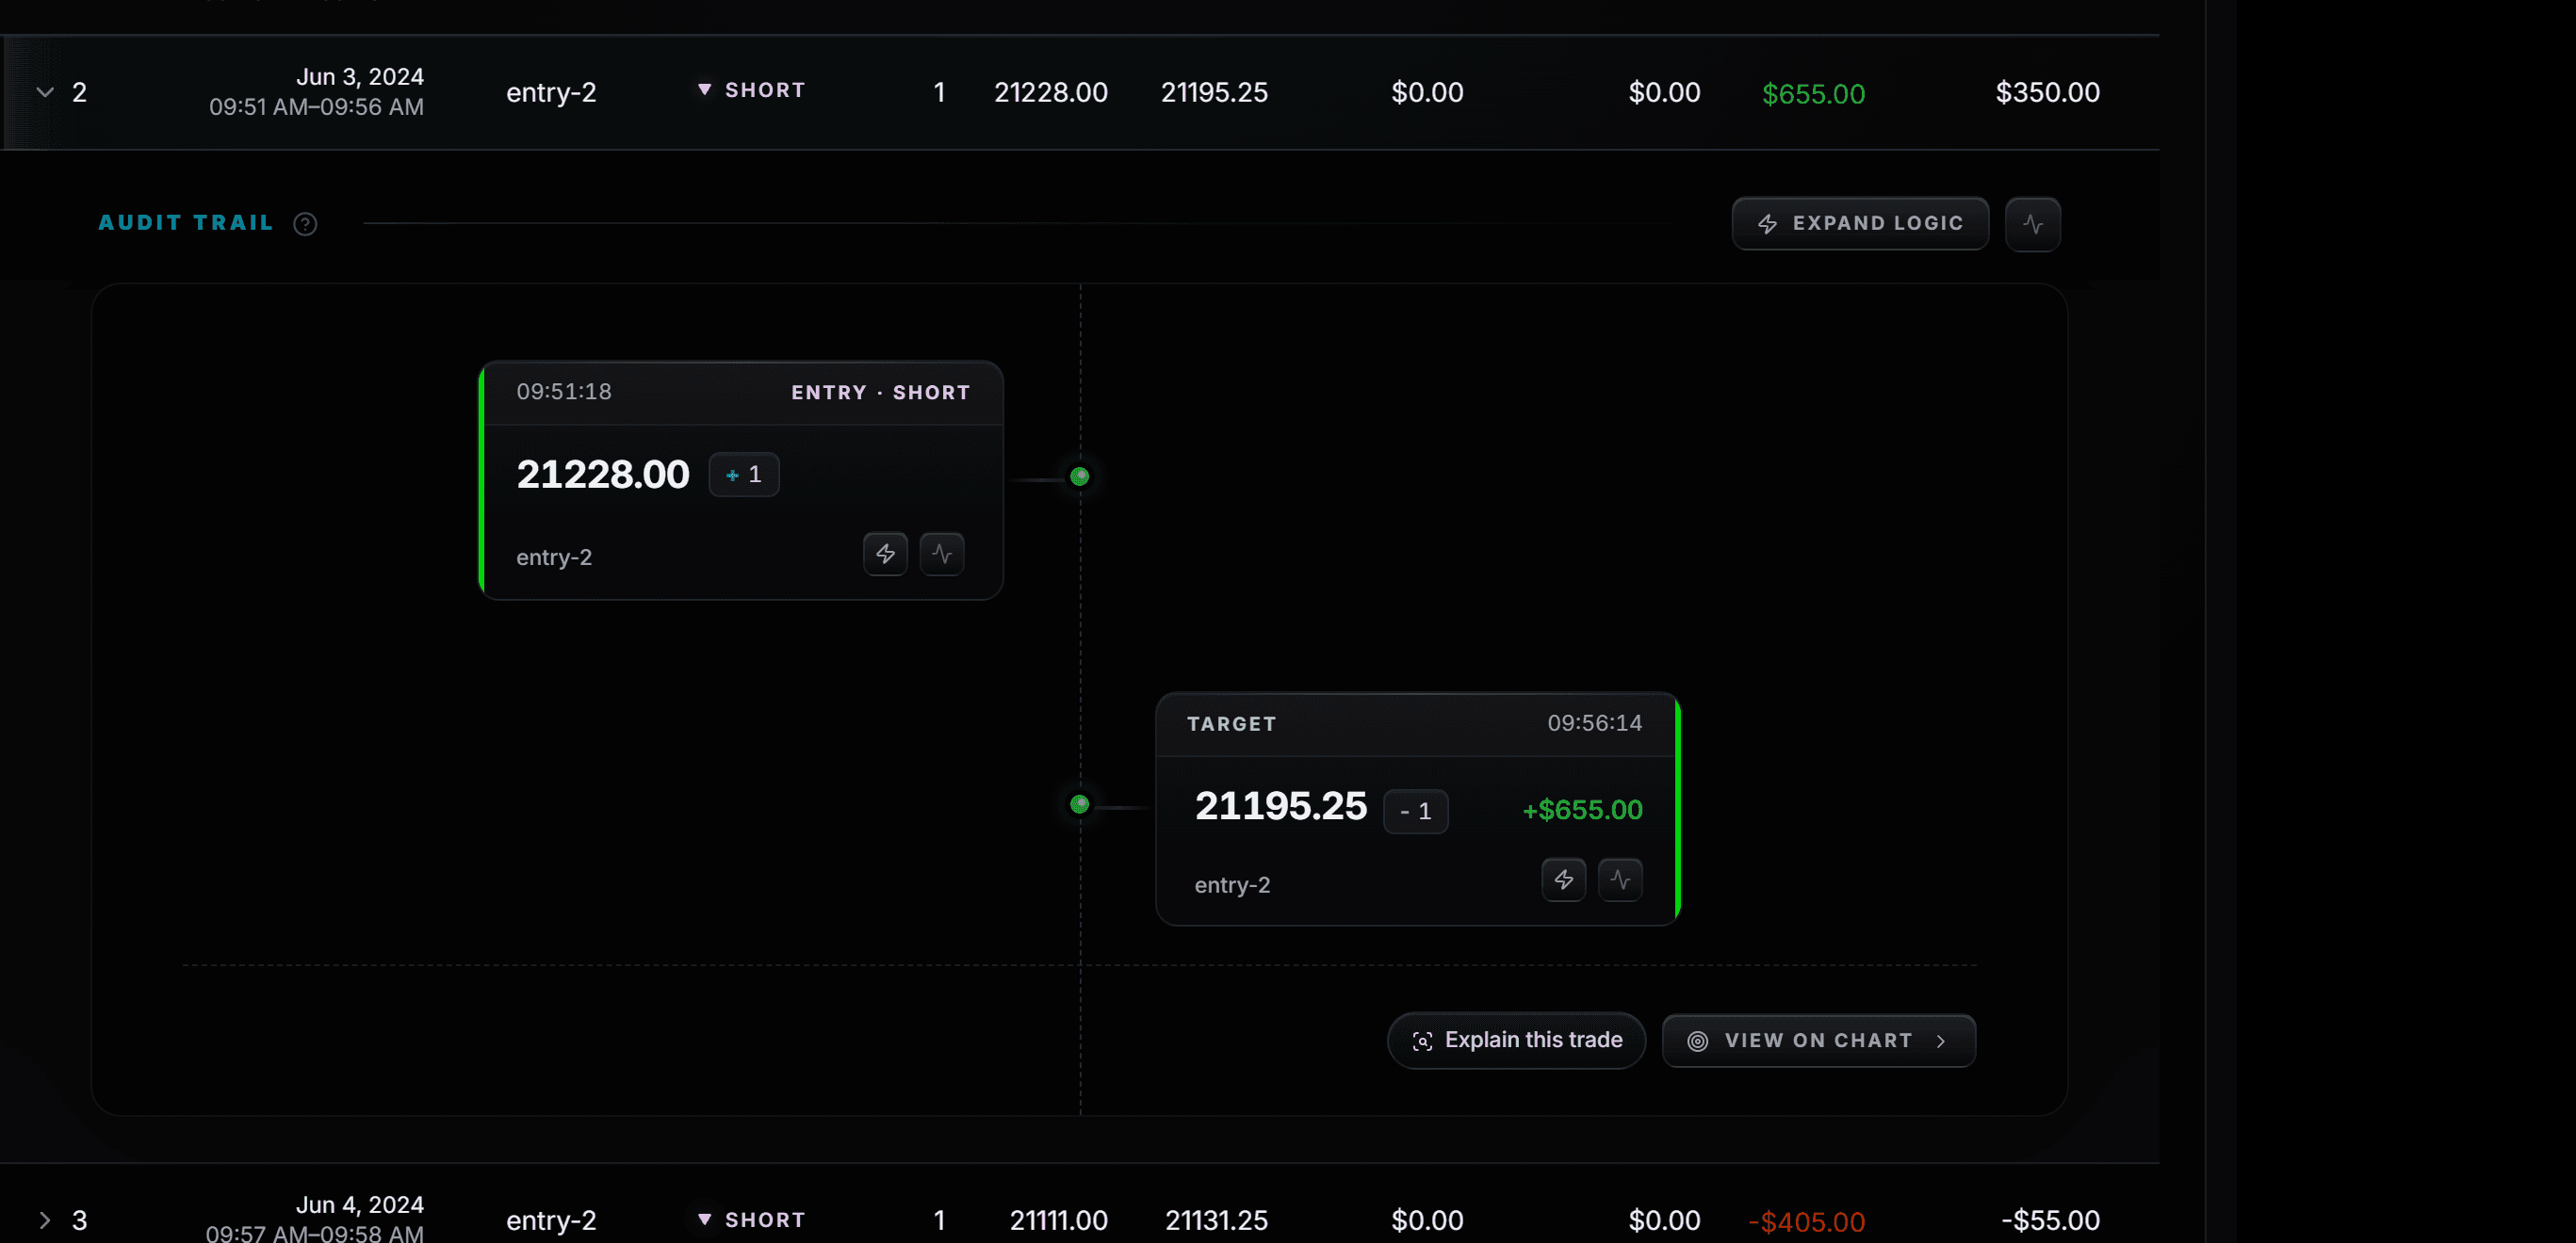Image resolution: width=2576 pixels, height=1243 pixels.
Task: Click pulse icon in Target card
Action: coord(1620,880)
